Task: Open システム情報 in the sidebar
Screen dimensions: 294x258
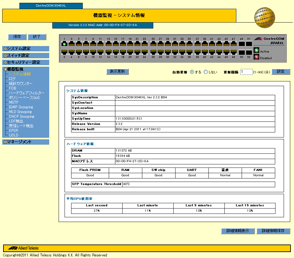Action: pyautogui.click(x=20, y=74)
